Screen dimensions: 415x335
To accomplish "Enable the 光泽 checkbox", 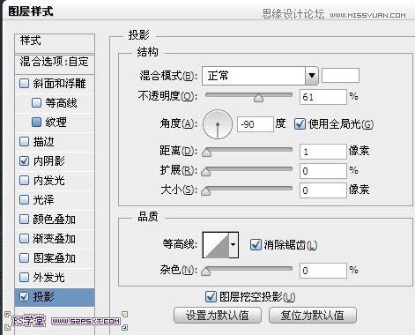I will coord(24,200).
